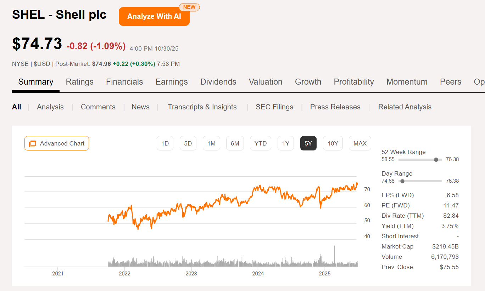Show Transcripts & Insights items
This screenshot has width=485, height=291.
coord(202,107)
